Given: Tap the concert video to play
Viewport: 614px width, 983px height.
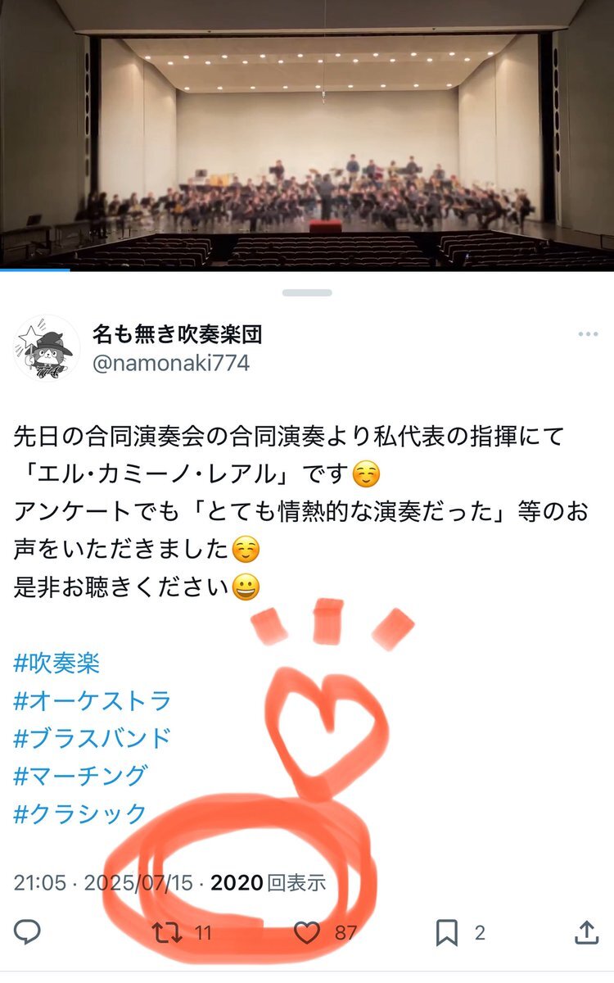Looking at the screenshot, I should 307,135.
